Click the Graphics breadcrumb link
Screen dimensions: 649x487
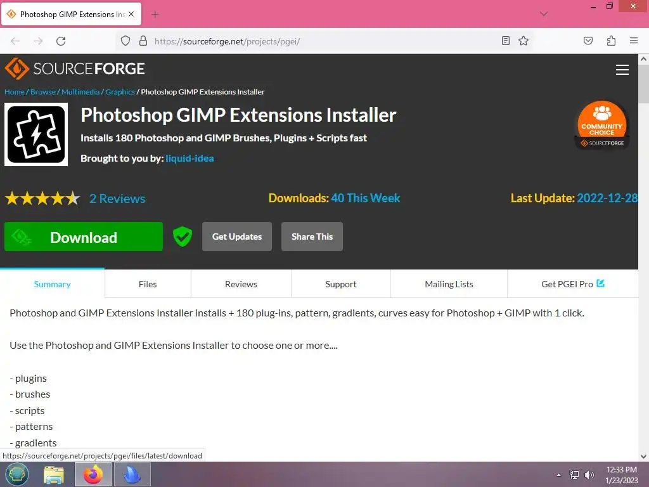(x=120, y=92)
